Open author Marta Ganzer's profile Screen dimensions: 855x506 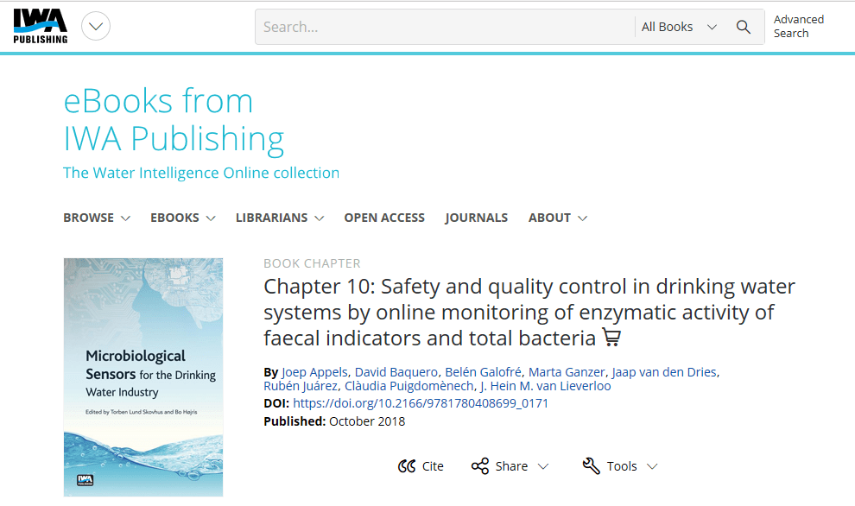tap(567, 372)
